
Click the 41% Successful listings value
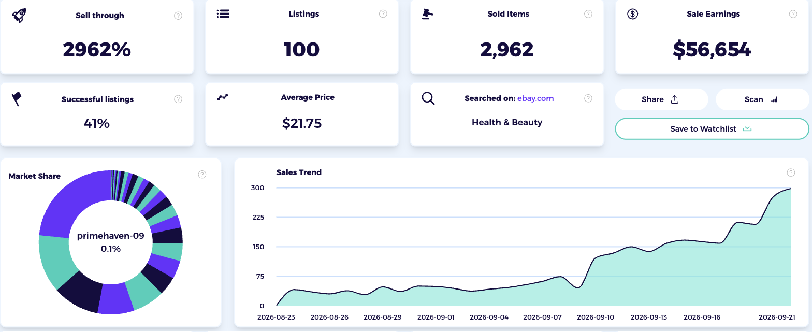coord(97,123)
